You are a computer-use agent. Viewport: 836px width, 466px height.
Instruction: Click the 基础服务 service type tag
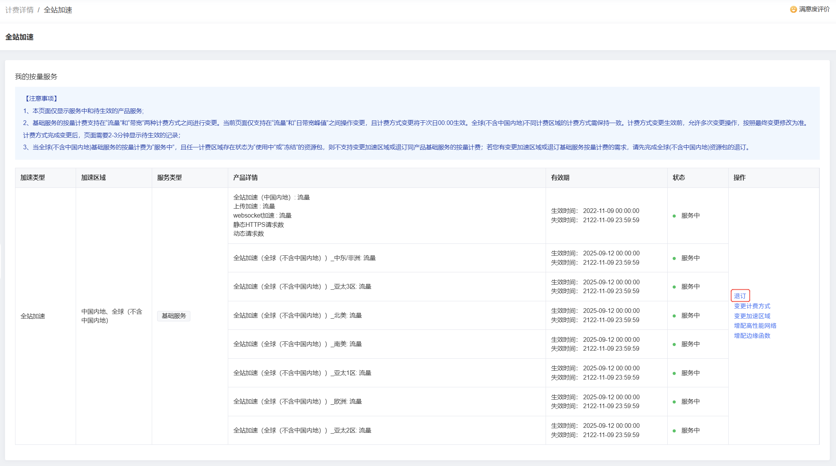174,316
